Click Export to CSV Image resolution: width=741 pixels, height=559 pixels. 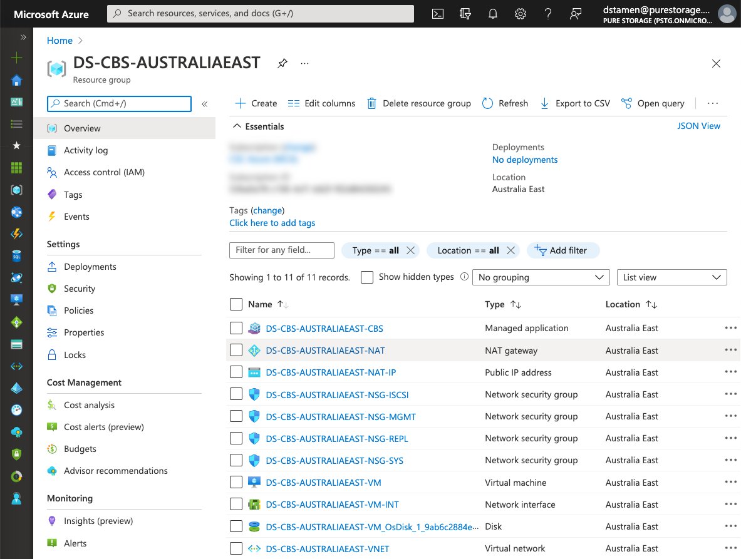[x=575, y=103]
